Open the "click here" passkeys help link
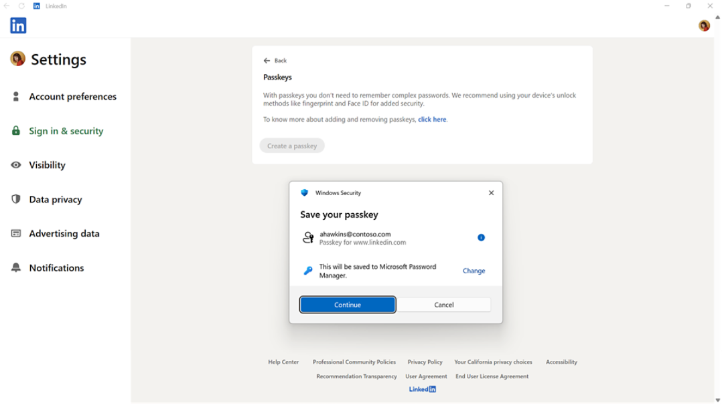 (x=432, y=119)
